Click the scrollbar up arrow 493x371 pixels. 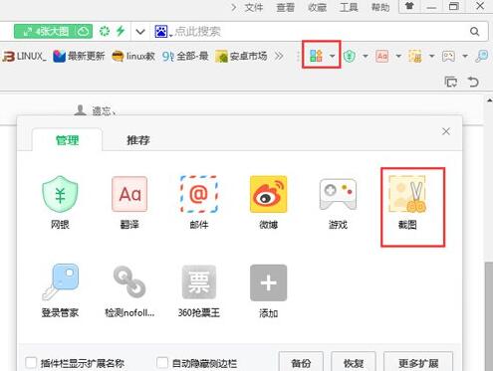pyautogui.click(x=489, y=100)
